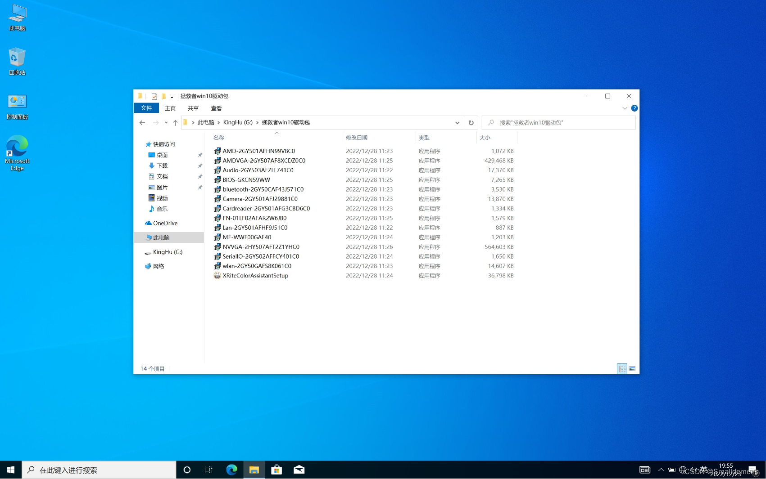The width and height of the screenshot is (766, 479).
Task: Click the properties icon in Explorer quick access toolbar
Action: 154,96
